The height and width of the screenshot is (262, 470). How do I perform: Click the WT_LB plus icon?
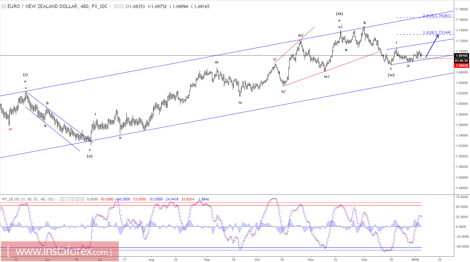[77, 199]
